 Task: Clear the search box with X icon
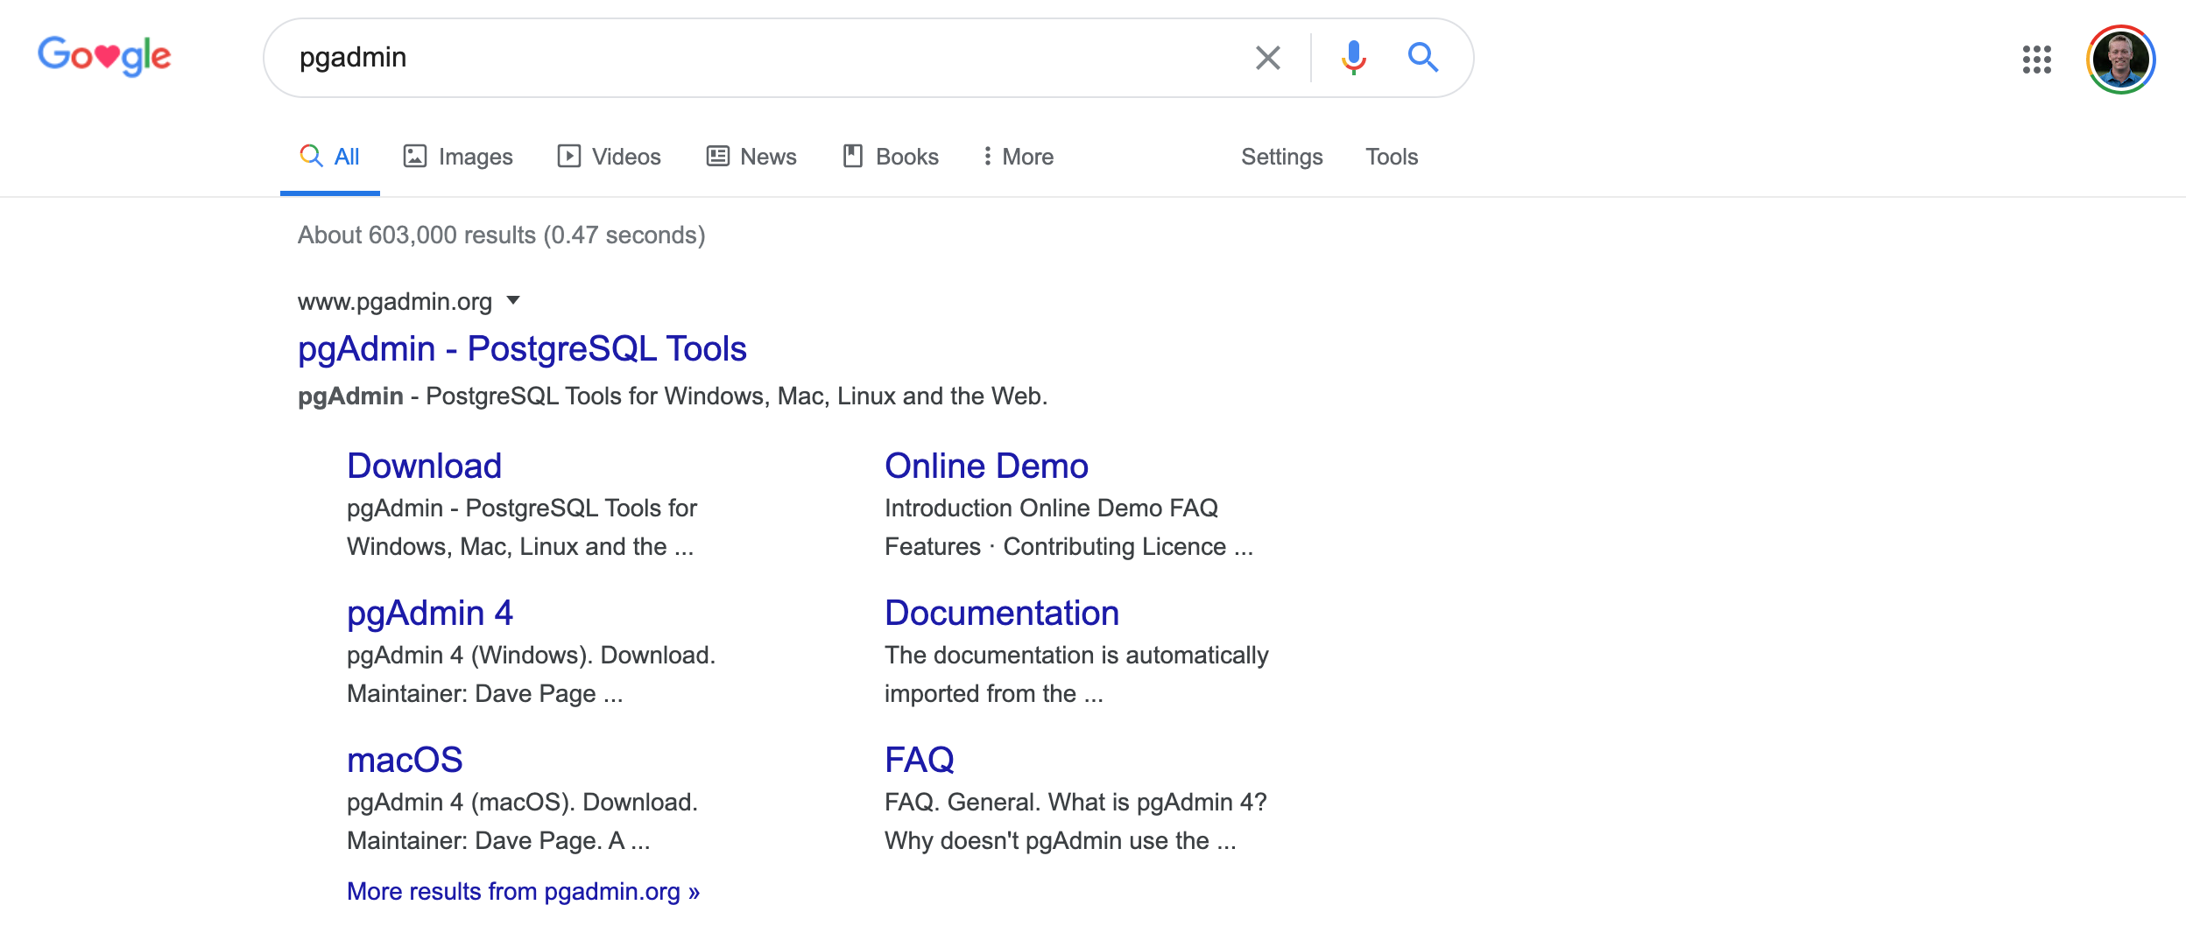click(1267, 58)
